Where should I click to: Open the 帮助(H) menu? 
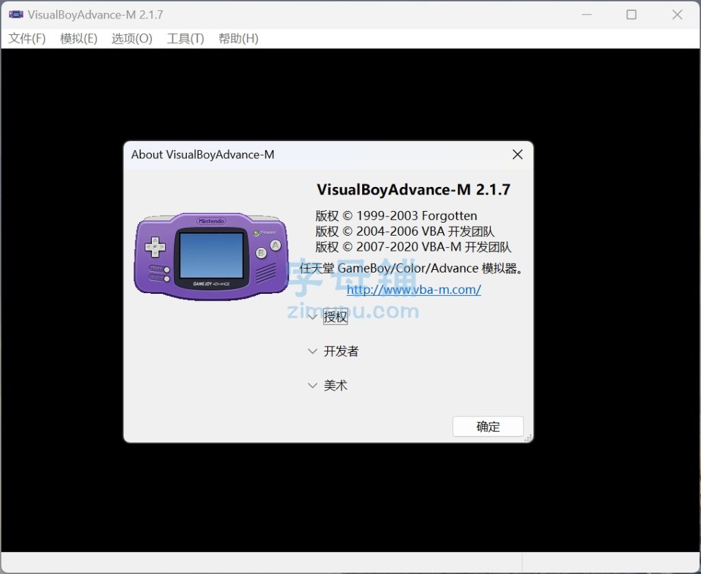tap(238, 38)
